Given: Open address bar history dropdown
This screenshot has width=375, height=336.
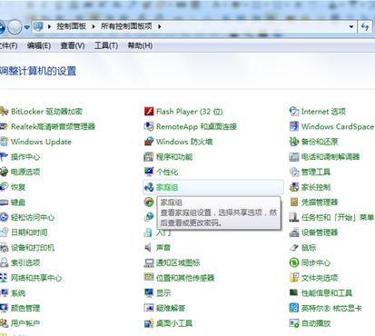Looking at the screenshot, I should [x=351, y=26].
